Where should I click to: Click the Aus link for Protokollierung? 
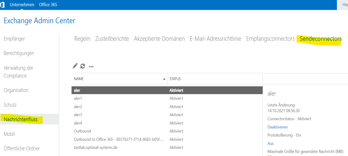click(270, 143)
